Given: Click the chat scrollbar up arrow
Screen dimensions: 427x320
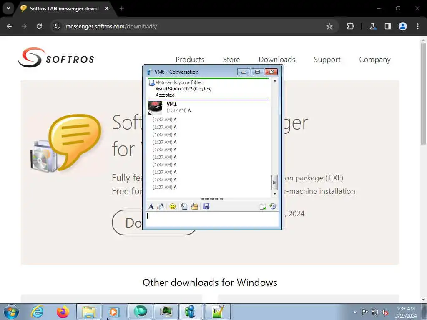Looking at the screenshot, I should [274, 81].
